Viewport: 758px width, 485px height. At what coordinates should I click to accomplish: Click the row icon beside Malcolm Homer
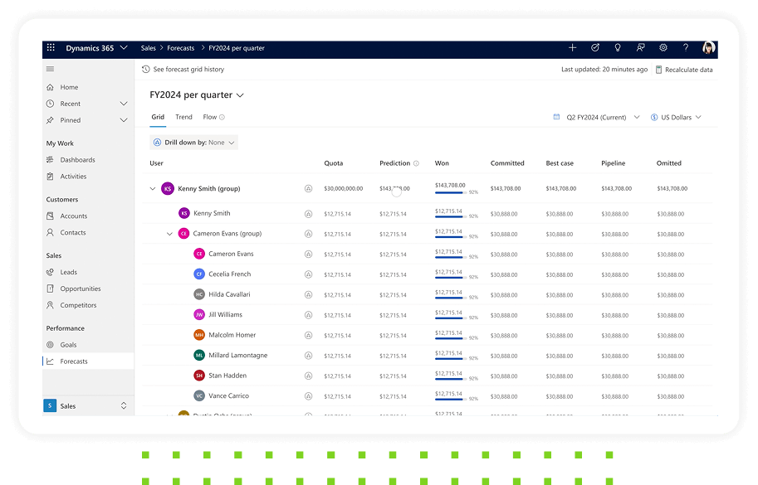[308, 336]
